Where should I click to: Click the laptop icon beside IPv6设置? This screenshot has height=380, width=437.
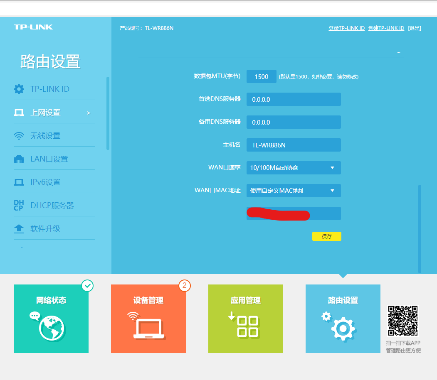(x=19, y=182)
